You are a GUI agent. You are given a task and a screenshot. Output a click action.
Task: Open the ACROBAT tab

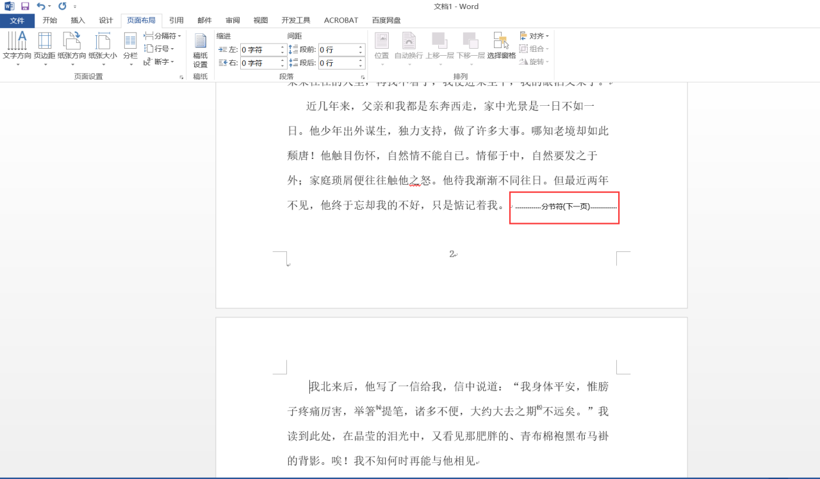(341, 21)
